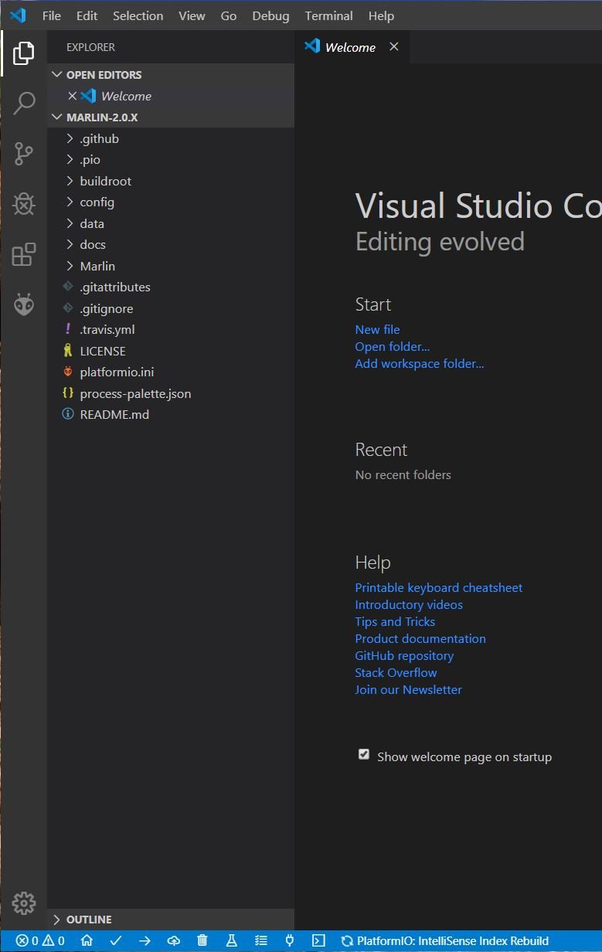
Task: Open Introductory videos link
Action: point(409,604)
